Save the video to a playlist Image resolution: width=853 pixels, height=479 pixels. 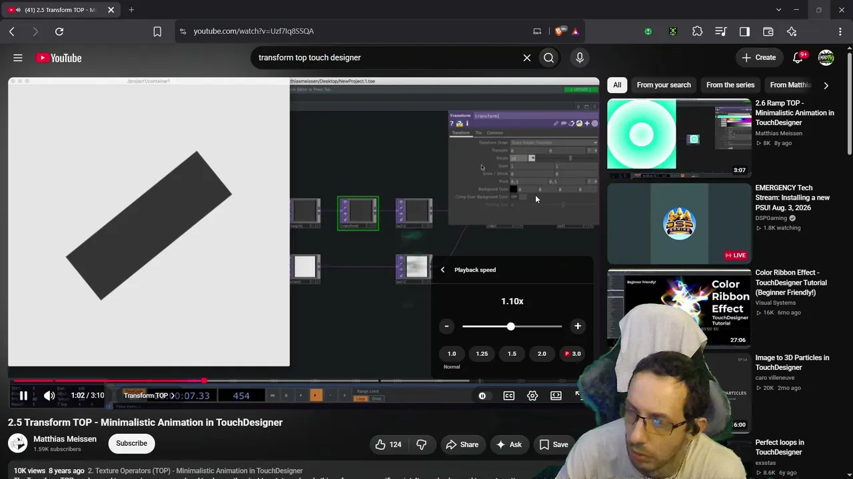554,444
